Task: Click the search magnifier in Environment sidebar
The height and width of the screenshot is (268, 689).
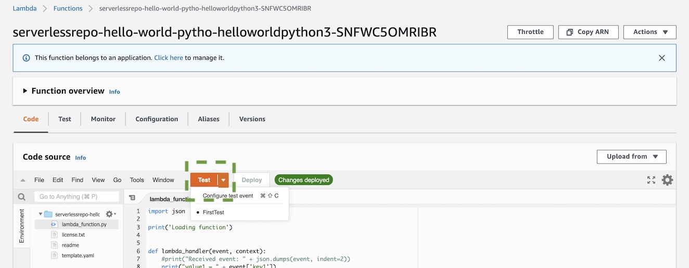Action: [21, 197]
